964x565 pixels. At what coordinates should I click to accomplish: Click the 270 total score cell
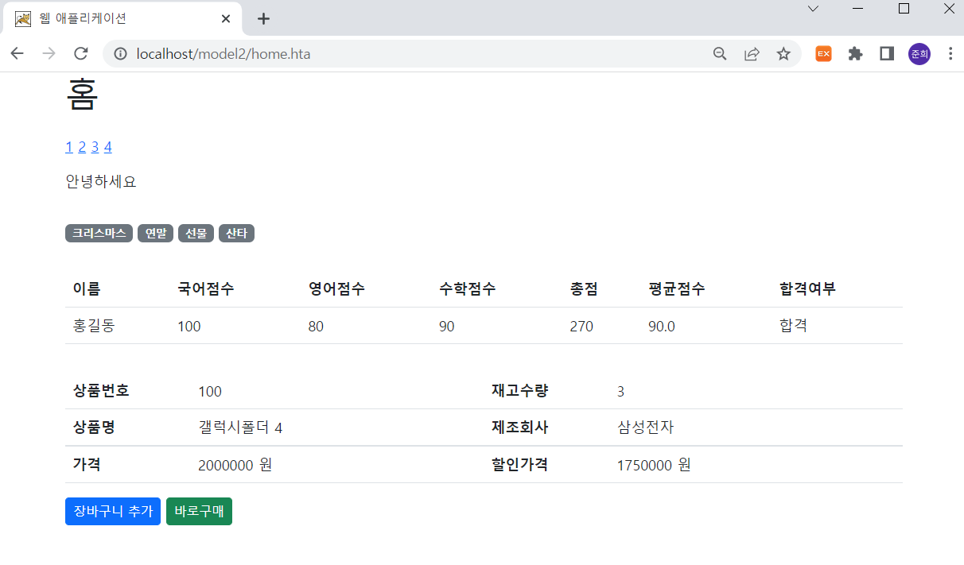coord(581,327)
